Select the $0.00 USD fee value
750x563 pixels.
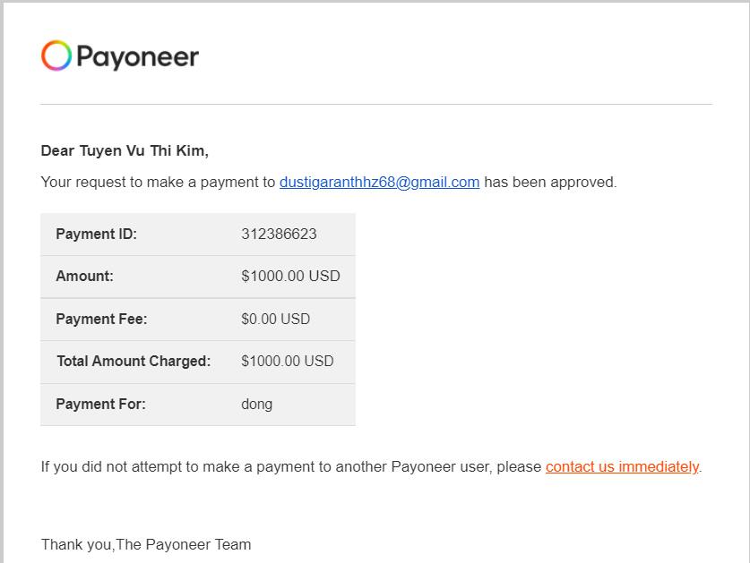pos(275,320)
